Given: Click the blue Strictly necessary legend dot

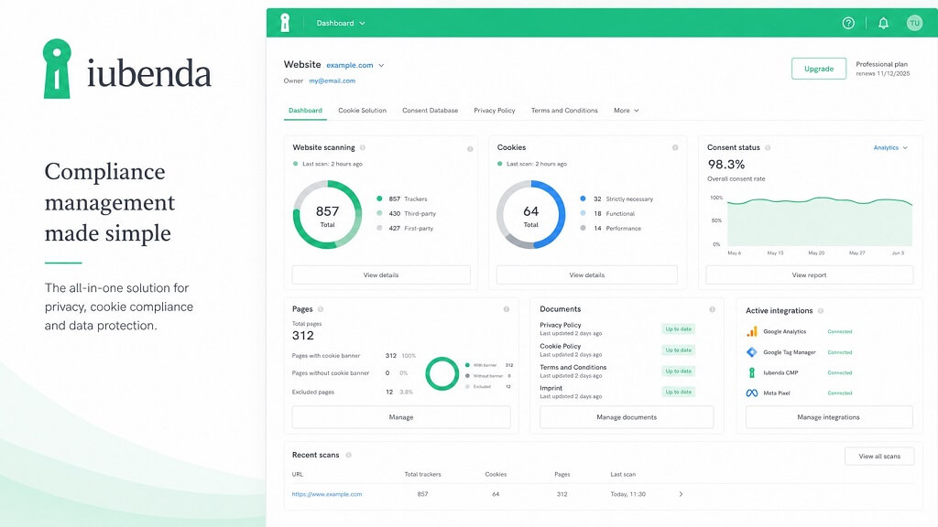Looking at the screenshot, I should click(x=583, y=199).
